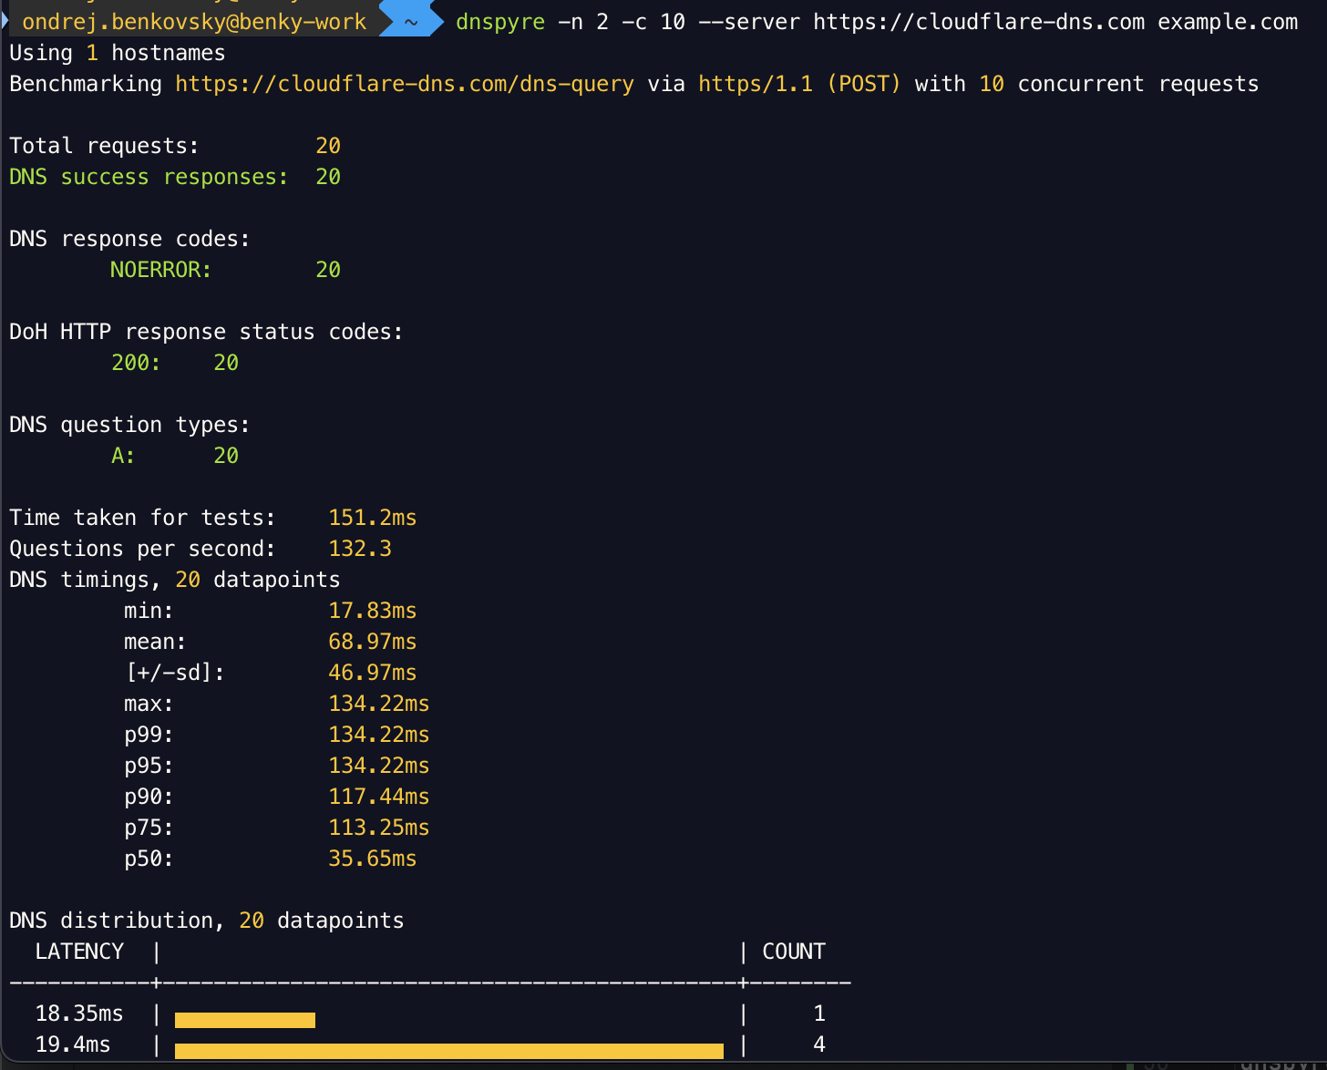The width and height of the screenshot is (1327, 1070).
Task: Click the 'Questions per second:' label
Action: (142, 549)
